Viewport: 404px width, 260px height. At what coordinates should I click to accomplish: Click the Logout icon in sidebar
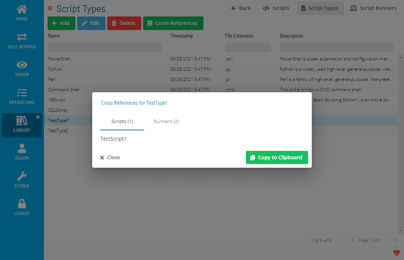(22, 207)
